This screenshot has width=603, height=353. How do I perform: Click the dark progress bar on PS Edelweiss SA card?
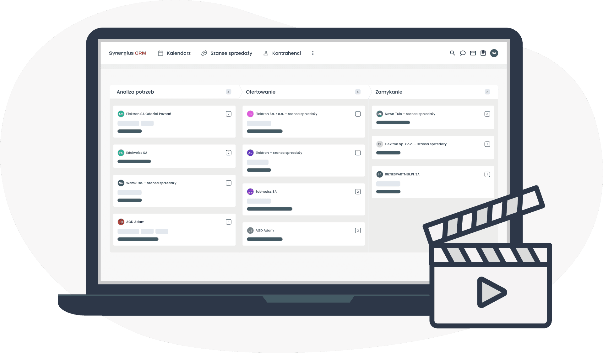(x=134, y=161)
